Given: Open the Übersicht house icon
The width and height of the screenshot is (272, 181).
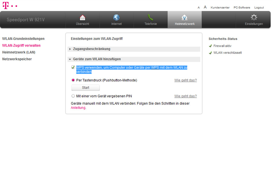Looking at the screenshot, I should pyautogui.click(x=83, y=17).
